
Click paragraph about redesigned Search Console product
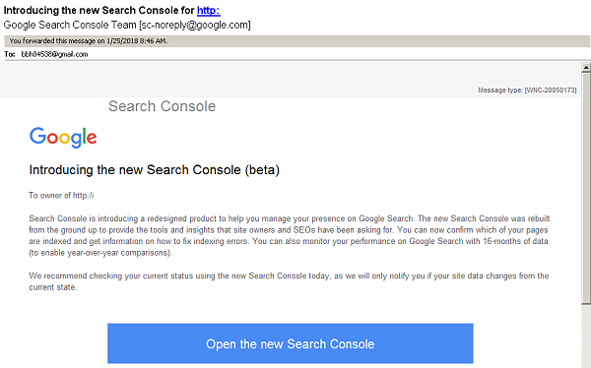289,235
